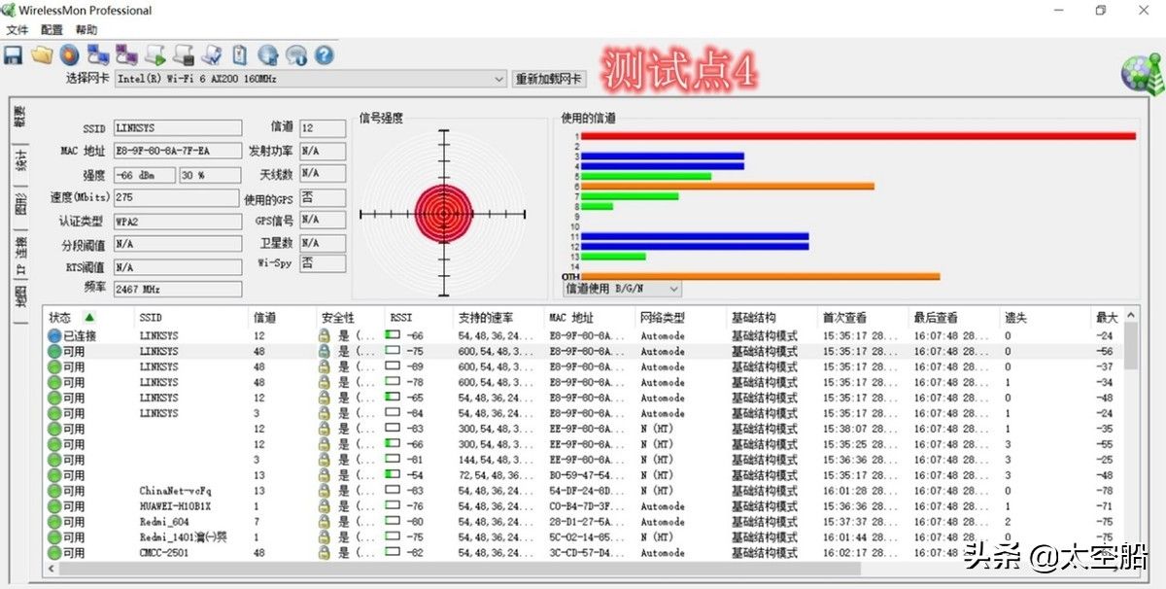Open the 文件 menu
Image resolution: width=1166 pixels, height=589 pixels.
[17, 30]
